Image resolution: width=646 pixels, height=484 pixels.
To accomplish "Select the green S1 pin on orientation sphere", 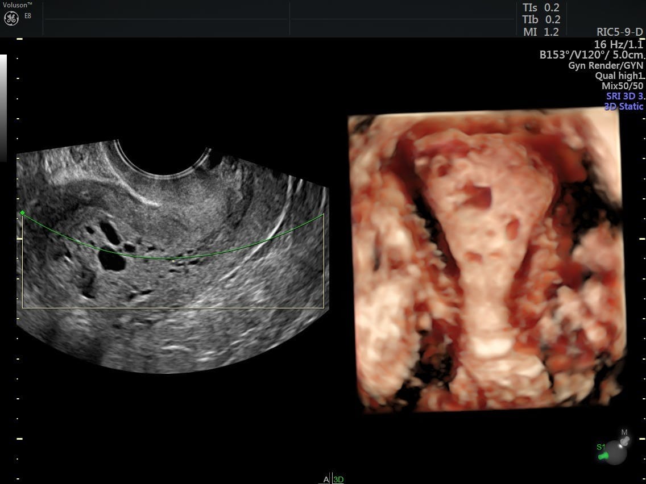I will pyautogui.click(x=602, y=454).
